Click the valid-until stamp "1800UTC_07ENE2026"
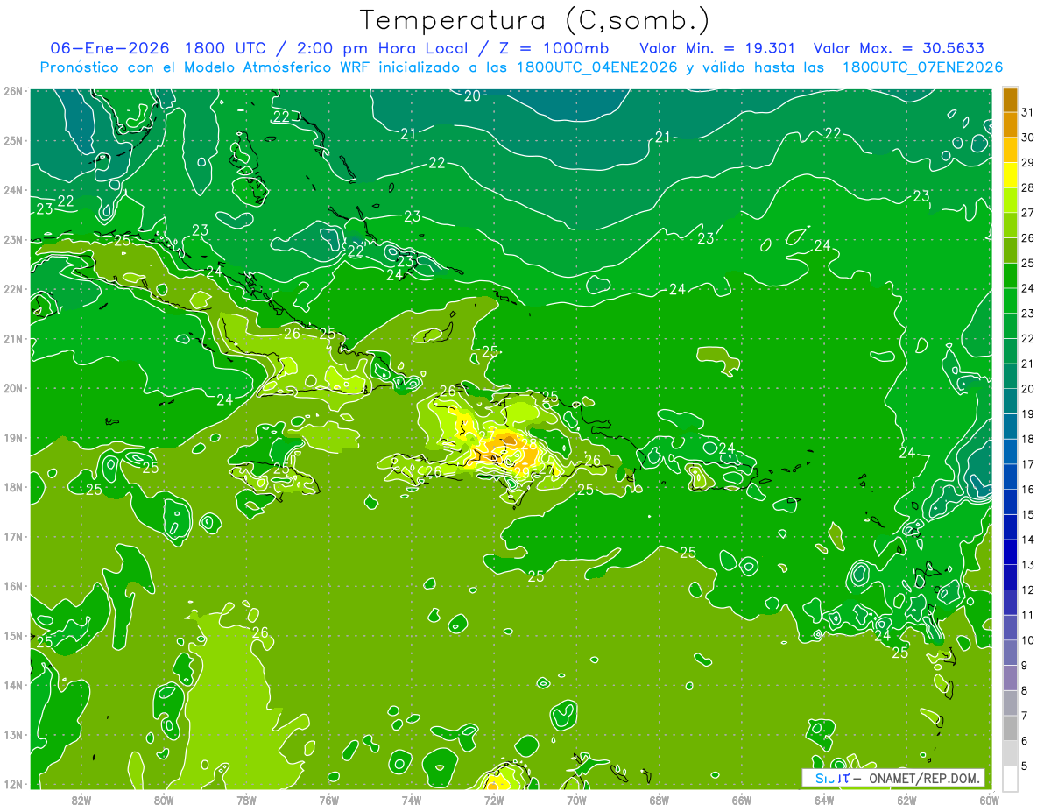Viewport: 1051px width, 812px height. pos(922,67)
